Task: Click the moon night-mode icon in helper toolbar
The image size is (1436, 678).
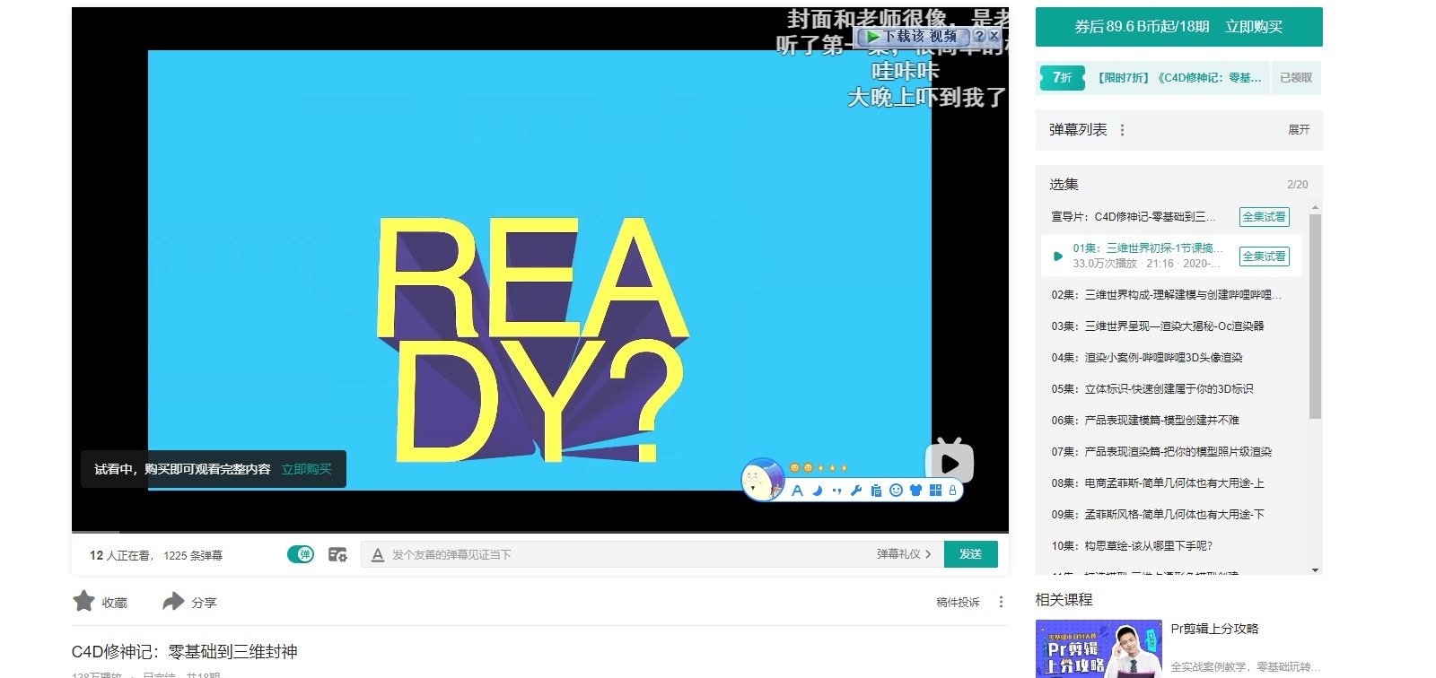Action: click(817, 491)
